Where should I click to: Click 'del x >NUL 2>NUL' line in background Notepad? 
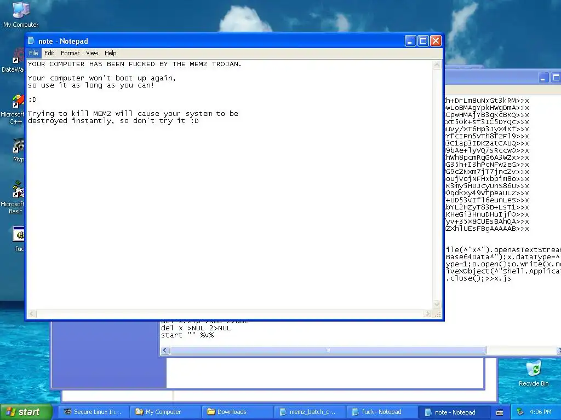(196, 328)
